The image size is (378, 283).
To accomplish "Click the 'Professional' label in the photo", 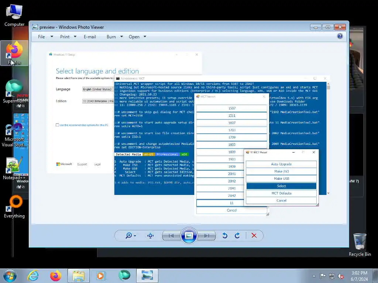I will pos(167,154).
